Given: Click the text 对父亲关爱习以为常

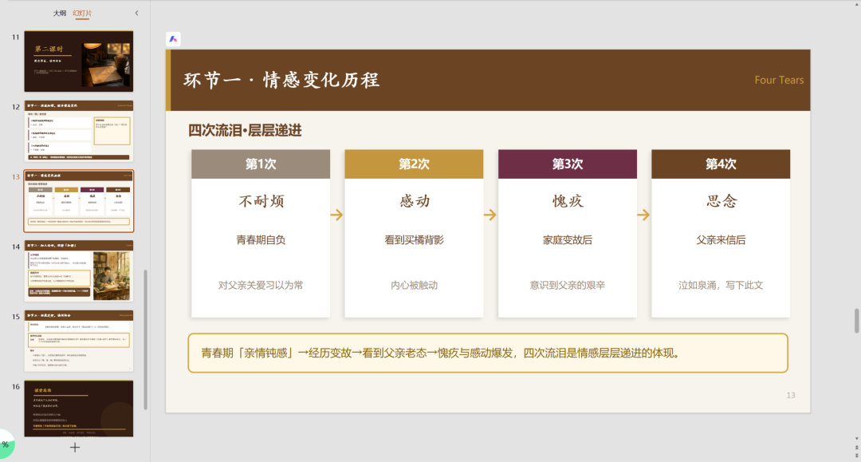Looking at the screenshot, I should click(261, 285).
